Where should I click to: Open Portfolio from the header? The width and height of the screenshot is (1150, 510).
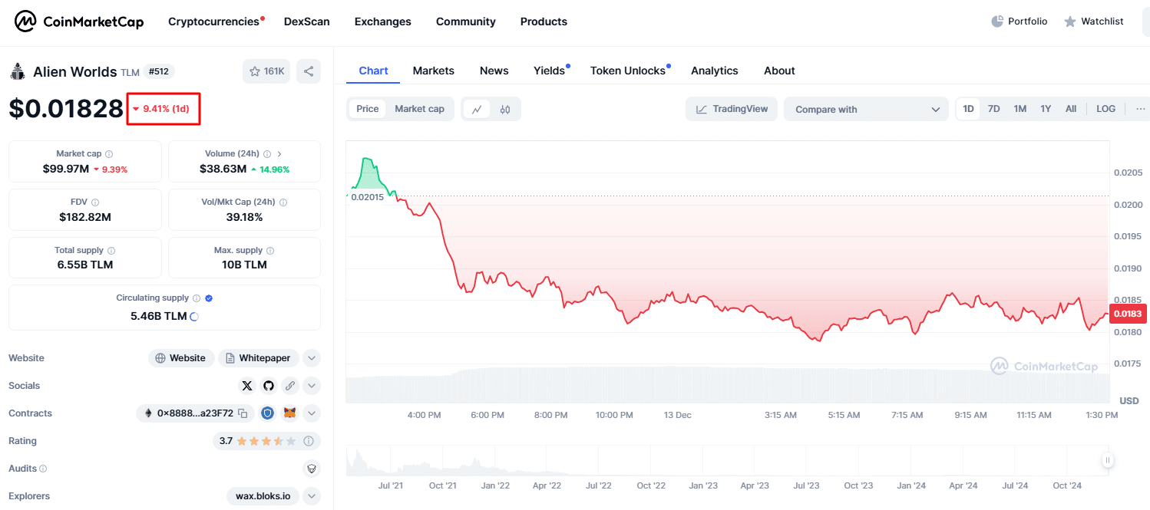1019,21
